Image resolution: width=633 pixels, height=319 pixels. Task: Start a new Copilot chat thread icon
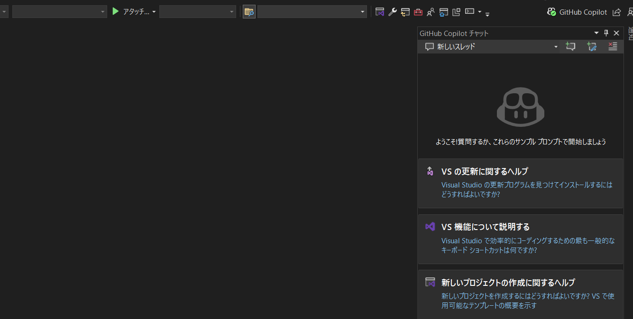tap(570, 46)
